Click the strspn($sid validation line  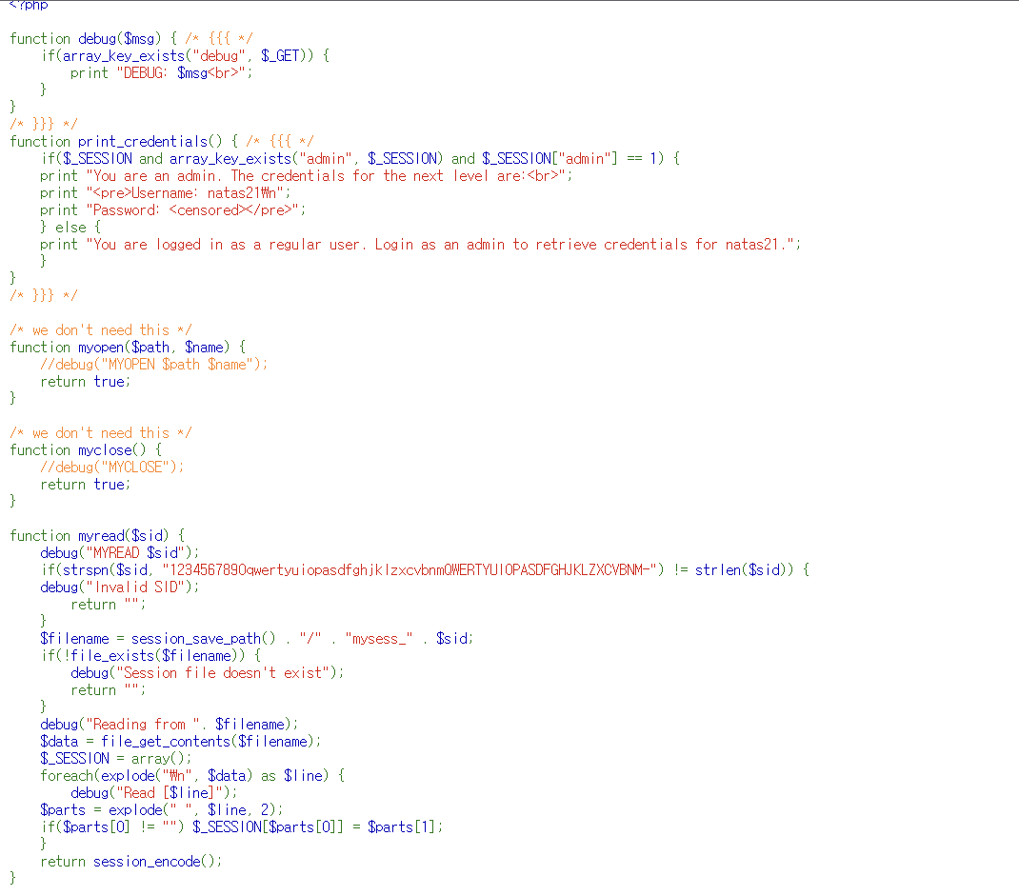tap(425, 569)
